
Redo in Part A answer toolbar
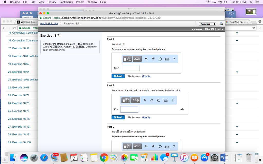point(153,59)
